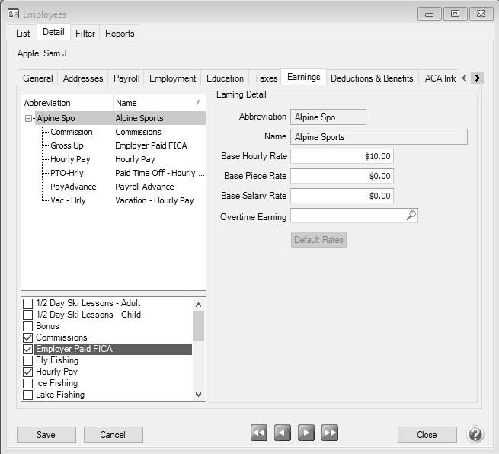The height and width of the screenshot is (454, 499).
Task: Click the Overtime Earning lookup magnifier
Action: 411,216
